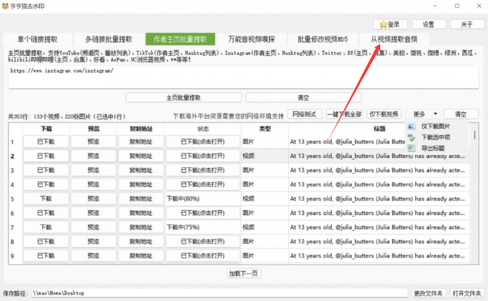Open downloaded file via row 1 已下载(点击打开)
The width and height of the screenshot is (488, 301).
coord(202,141)
